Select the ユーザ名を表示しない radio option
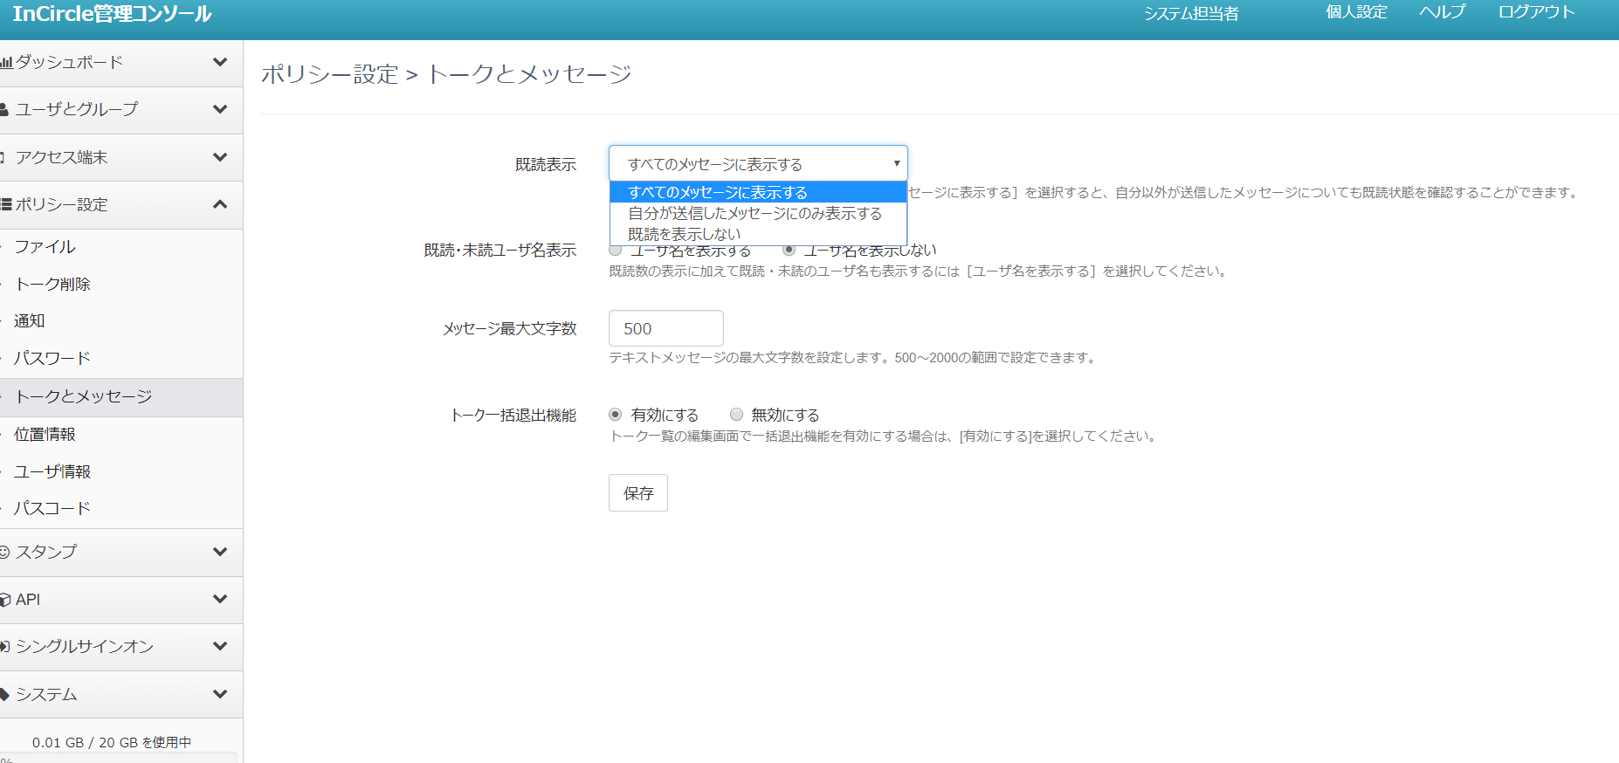Screen dimensions: 1619x763 point(789,251)
